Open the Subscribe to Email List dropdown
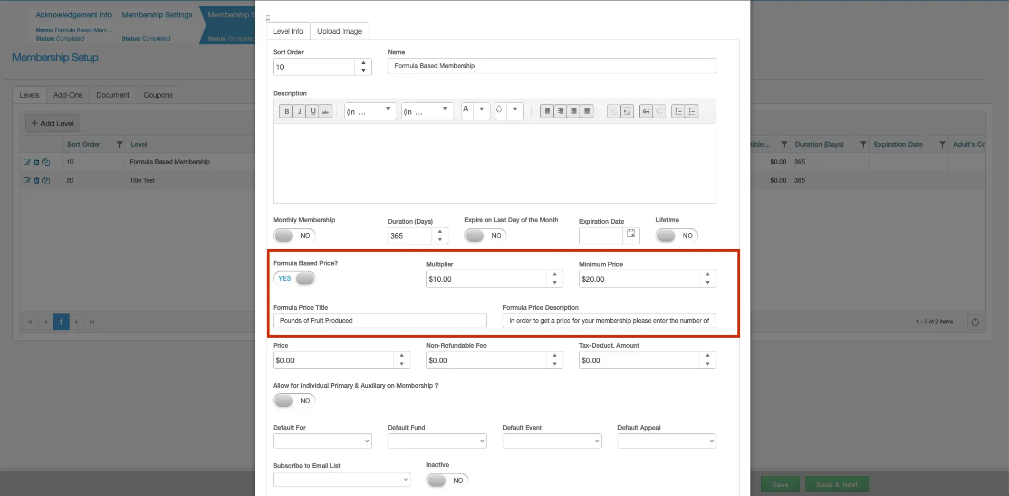 pos(342,480)
